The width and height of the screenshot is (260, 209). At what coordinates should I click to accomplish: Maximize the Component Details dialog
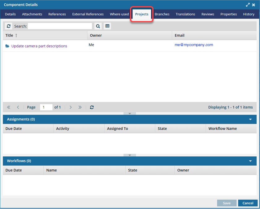coord(248,5)
